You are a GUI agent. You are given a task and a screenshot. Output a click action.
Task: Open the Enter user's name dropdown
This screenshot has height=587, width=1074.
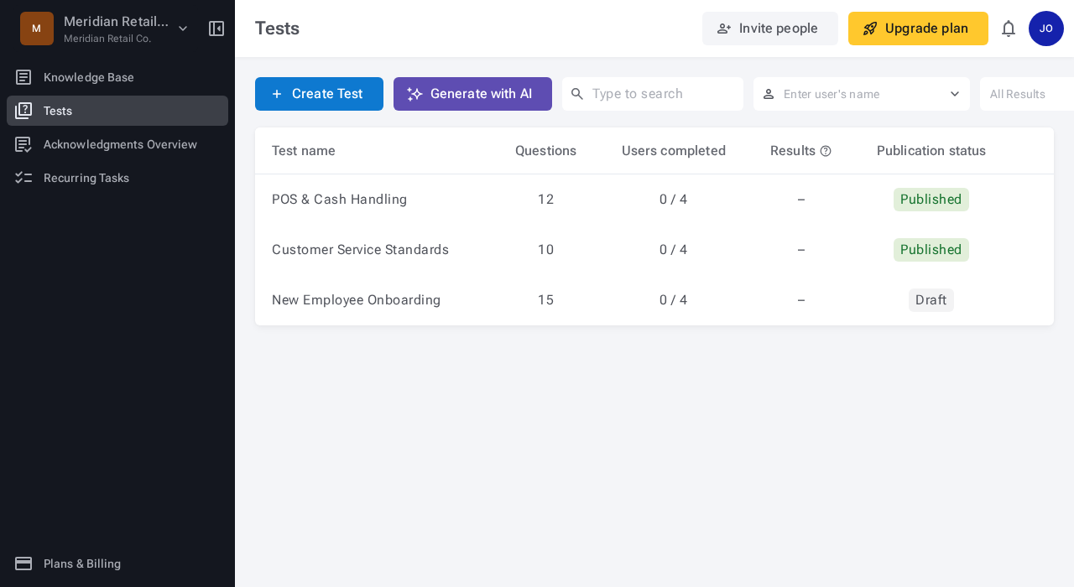click(862, 94)
